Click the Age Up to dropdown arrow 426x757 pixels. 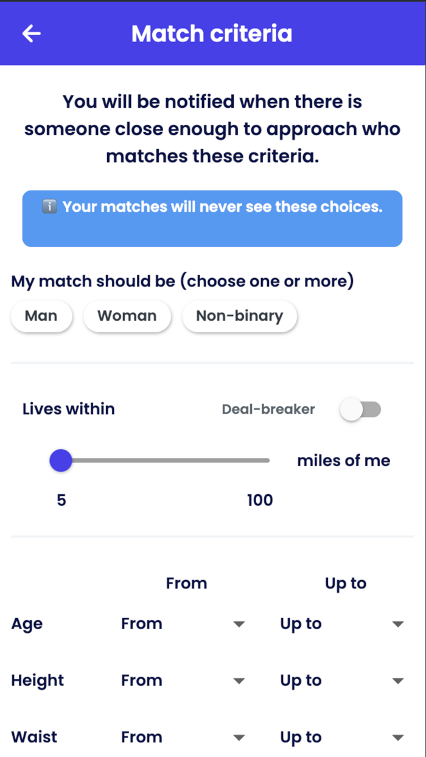[x=398, y=624]
